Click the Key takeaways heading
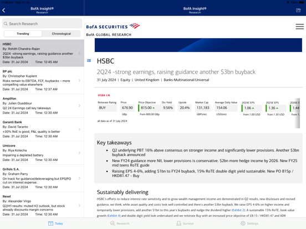Viewport: 306px width, 229px height. pyautogui.click(x=114, y=143)
